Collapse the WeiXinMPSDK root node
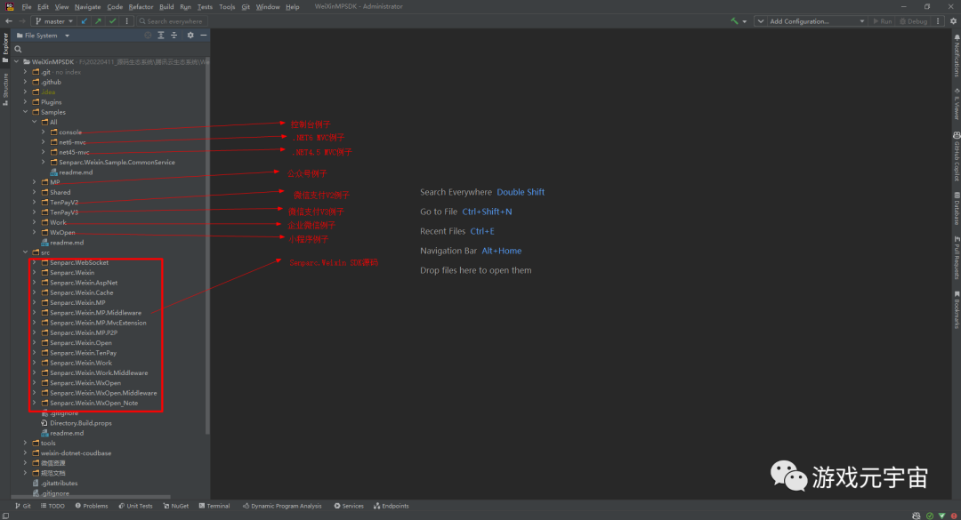 point(17,62)
